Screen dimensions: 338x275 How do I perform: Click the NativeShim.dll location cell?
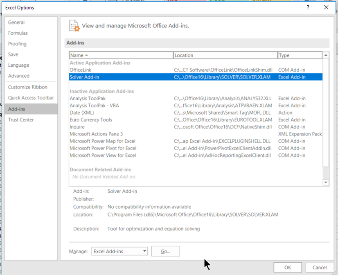tap(223, 127)
